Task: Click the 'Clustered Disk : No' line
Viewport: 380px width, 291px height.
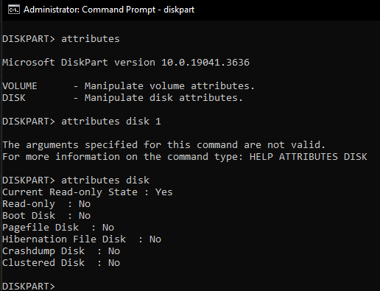Action: [61, 263]
